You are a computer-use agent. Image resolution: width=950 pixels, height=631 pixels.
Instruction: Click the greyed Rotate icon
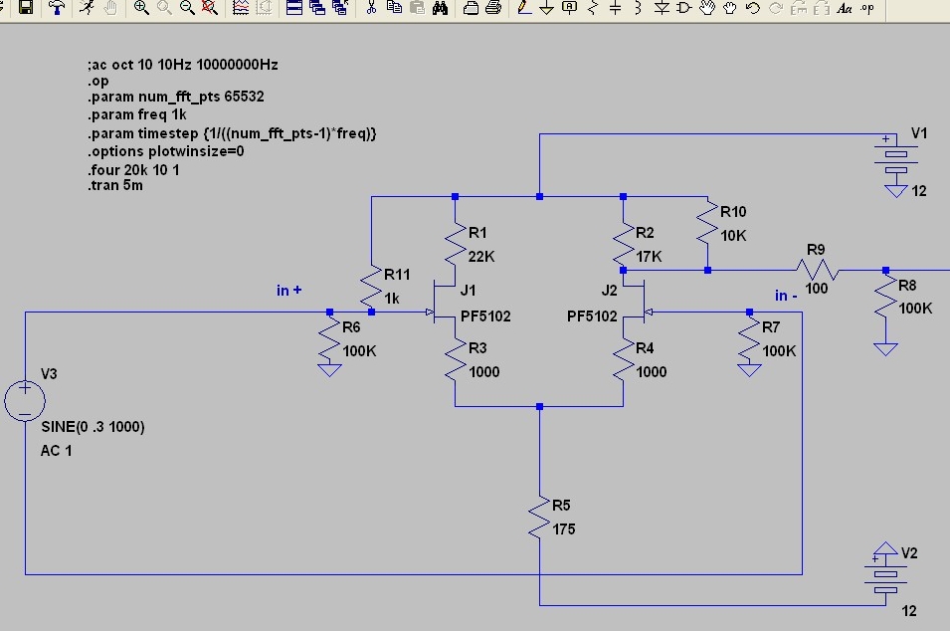point(799,7)
